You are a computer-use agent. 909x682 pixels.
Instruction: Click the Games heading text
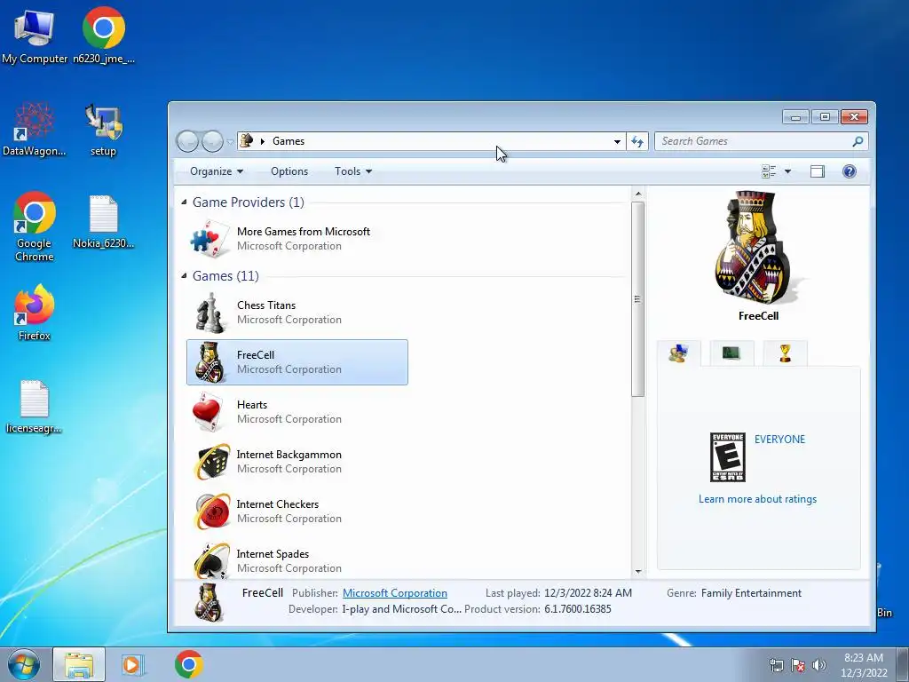225,275
